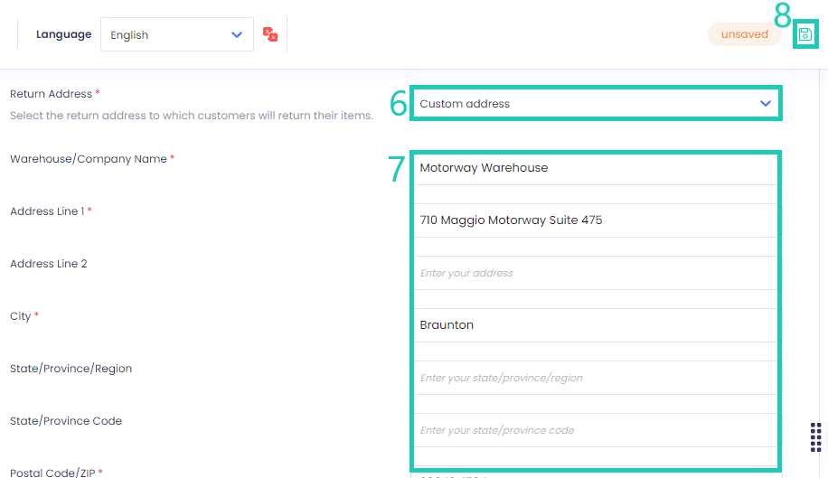The width and height of the screenshot is (828, 478).
Task: Click the Address Line 1 label
Action: (47, 211)
